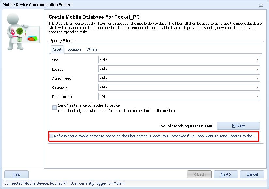Open the Department dropdown
Viewport: 269px width, 189px height.
click(257, 96)
